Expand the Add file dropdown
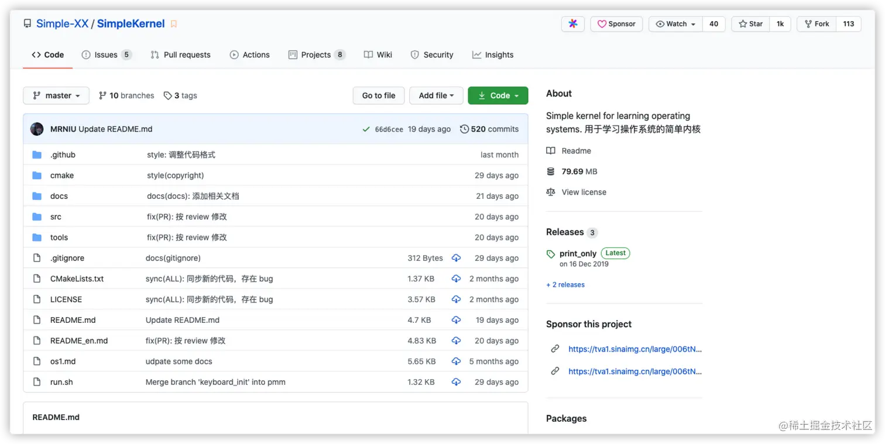Viewport: 885px width, 444px height. pyautogui.click(x=436, y=95)
